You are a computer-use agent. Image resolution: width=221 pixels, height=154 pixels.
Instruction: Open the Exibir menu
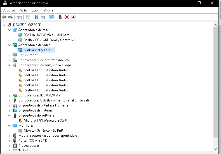tap(36, 10)
